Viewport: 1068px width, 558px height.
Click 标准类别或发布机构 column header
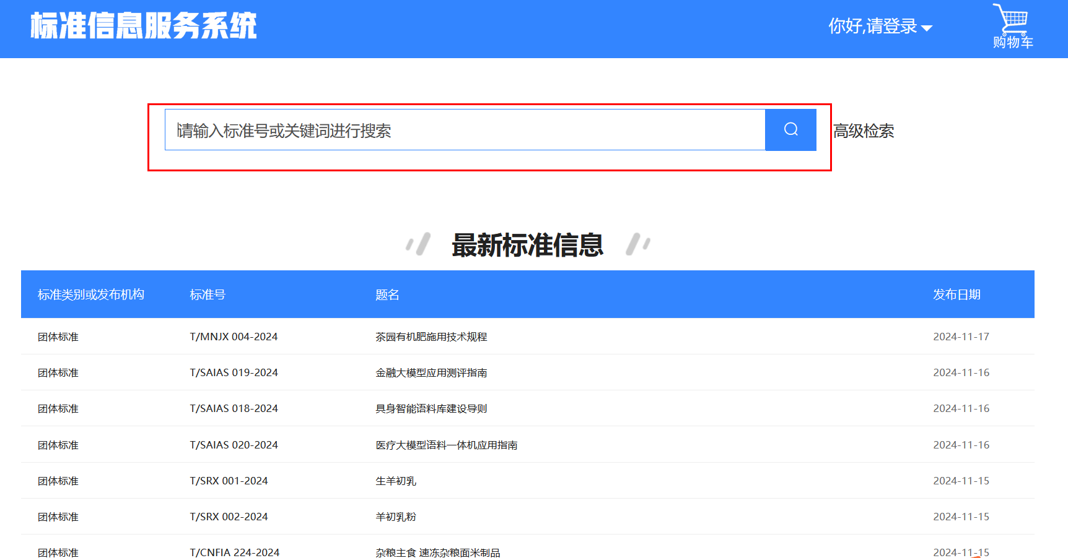[91, 295]
